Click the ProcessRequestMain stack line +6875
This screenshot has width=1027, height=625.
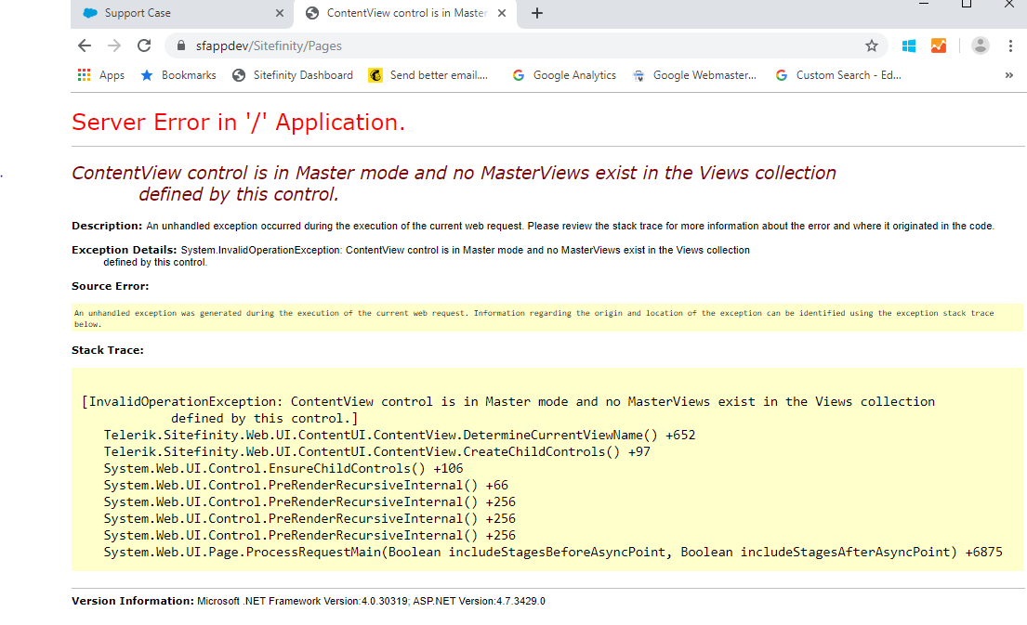pos(553,552)
